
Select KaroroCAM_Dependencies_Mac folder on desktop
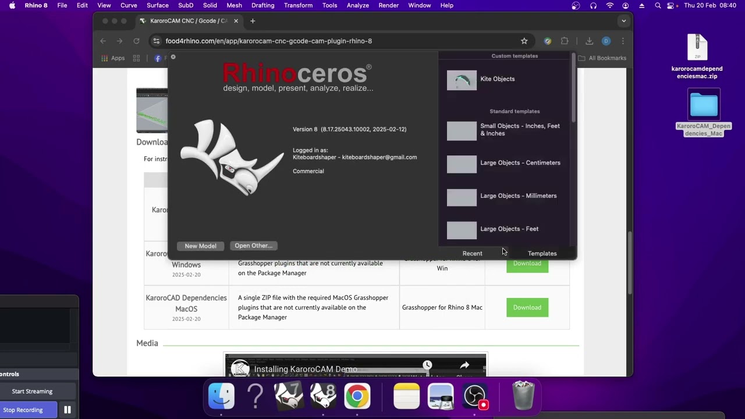pyautogui.click(x=704, y=113)
